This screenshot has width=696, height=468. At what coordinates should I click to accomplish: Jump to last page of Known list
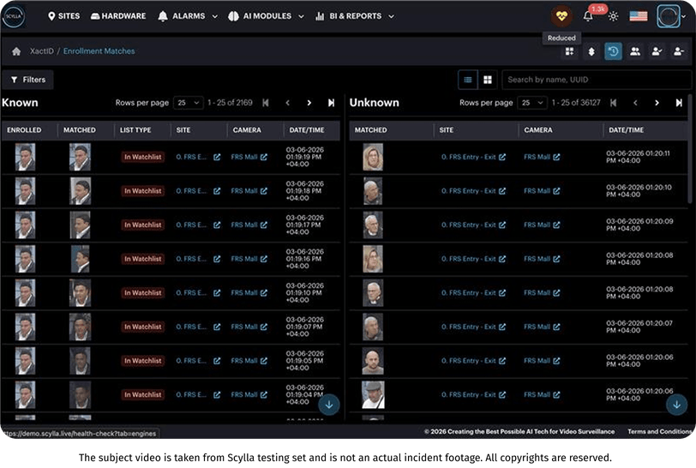point(331,103)
